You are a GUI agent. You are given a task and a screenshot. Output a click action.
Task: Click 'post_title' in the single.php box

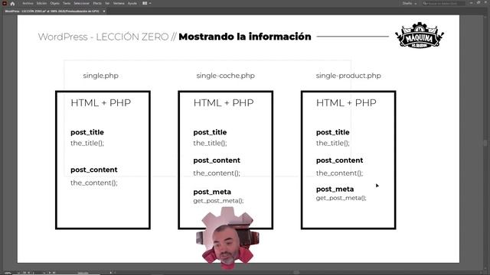pos(87,132)
